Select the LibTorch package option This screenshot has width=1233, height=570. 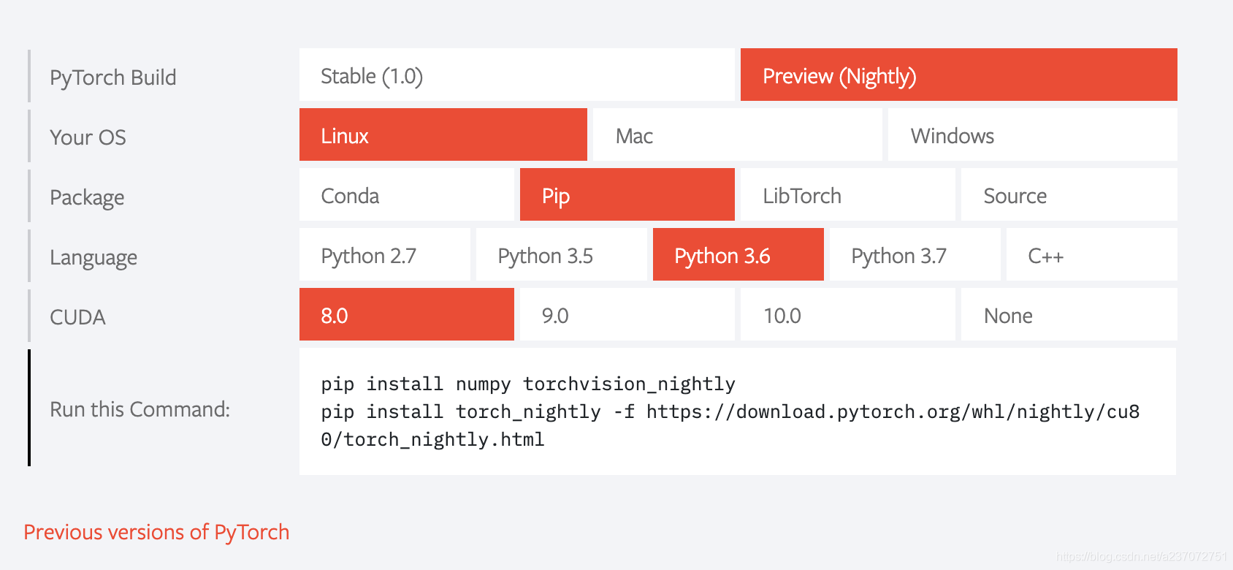[847, 195]
